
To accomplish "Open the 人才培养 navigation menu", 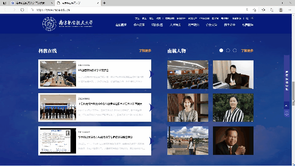I will (175, 25).
